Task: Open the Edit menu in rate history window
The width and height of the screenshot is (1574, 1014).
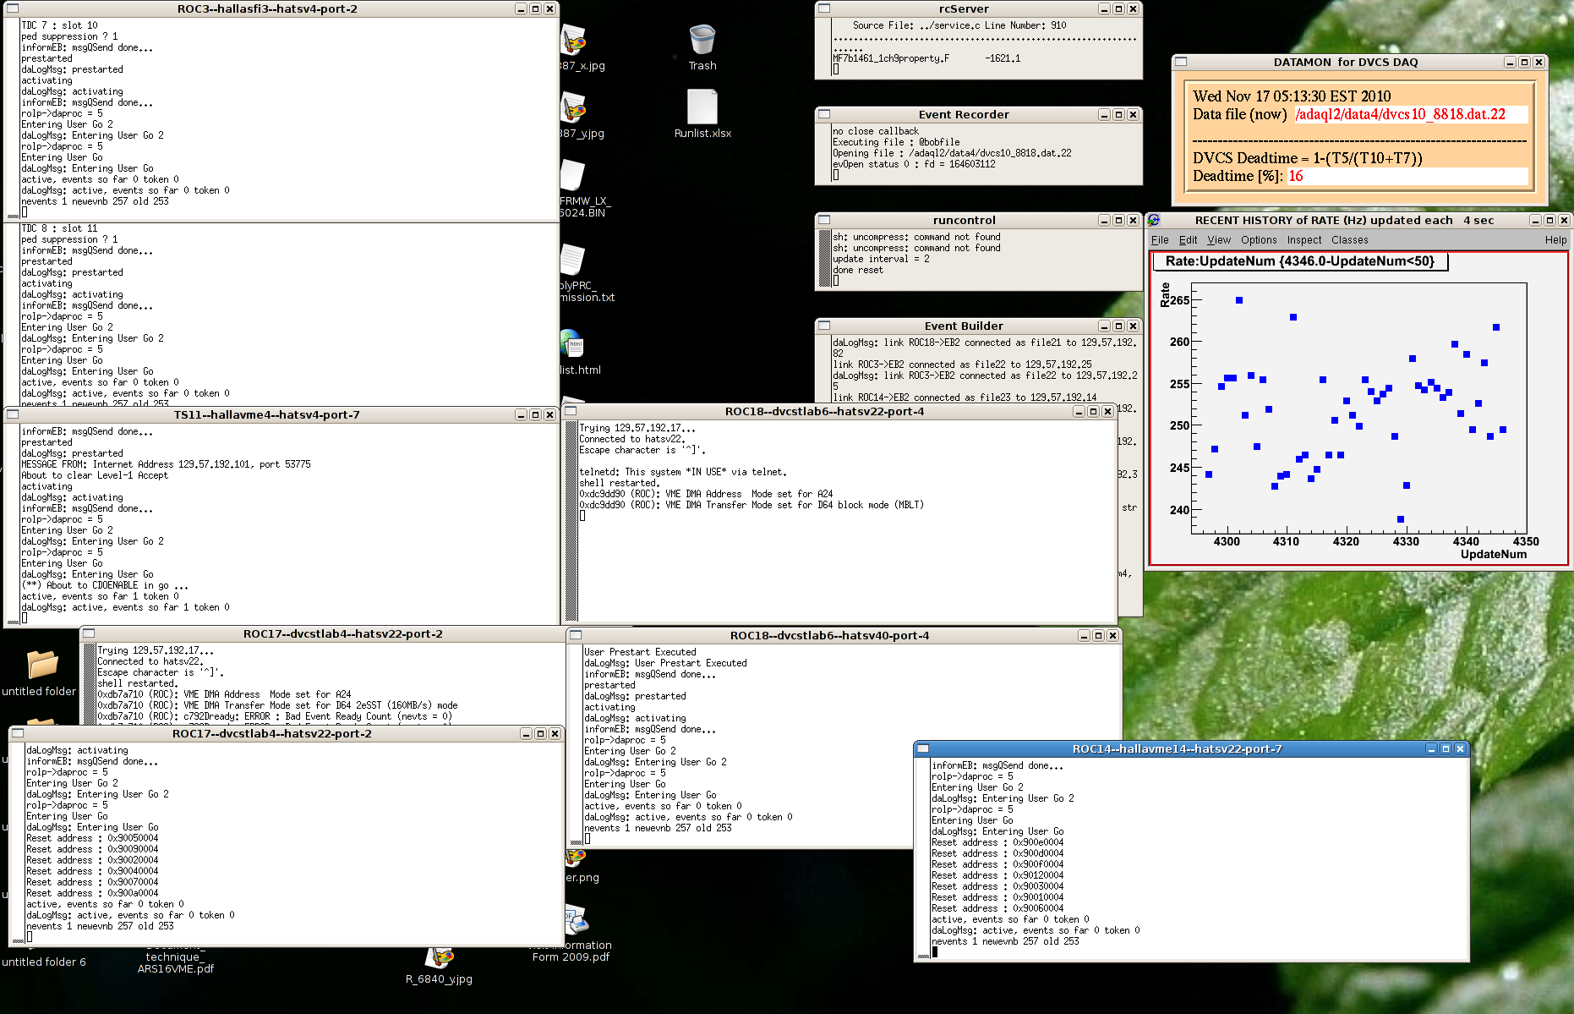Action: click(1188, 240)
